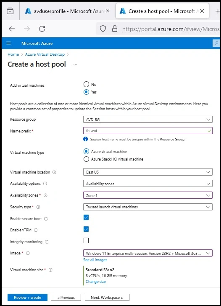This screenshot has height=306, width=221.
Task: Open the new tab plus button
Action: click(218, 11)
